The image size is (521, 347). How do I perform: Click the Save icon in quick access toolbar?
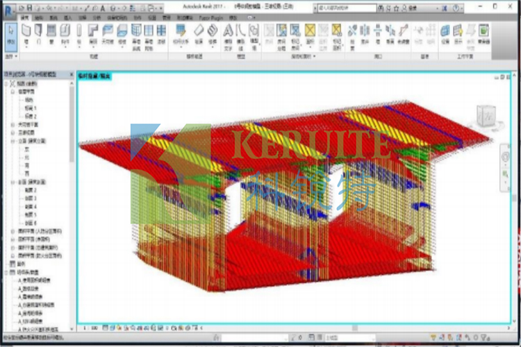[29, 8]
